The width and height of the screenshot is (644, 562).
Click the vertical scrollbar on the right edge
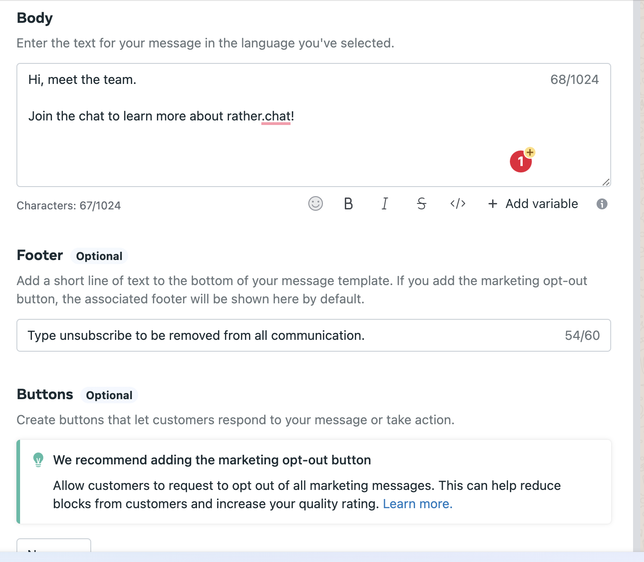[x=639, y=274]
